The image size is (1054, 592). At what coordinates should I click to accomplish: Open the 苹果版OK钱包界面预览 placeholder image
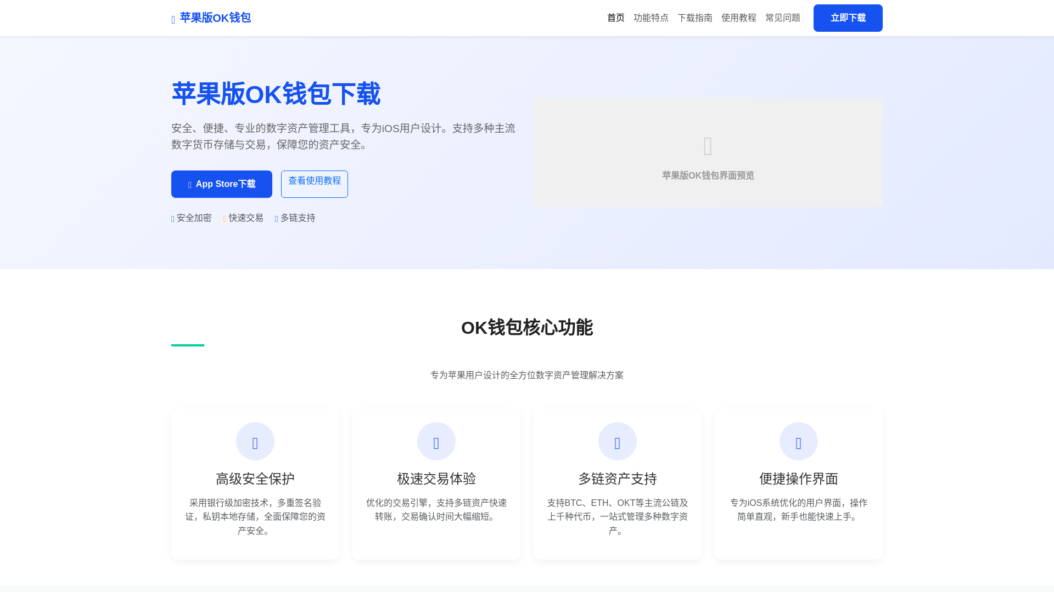708,152
